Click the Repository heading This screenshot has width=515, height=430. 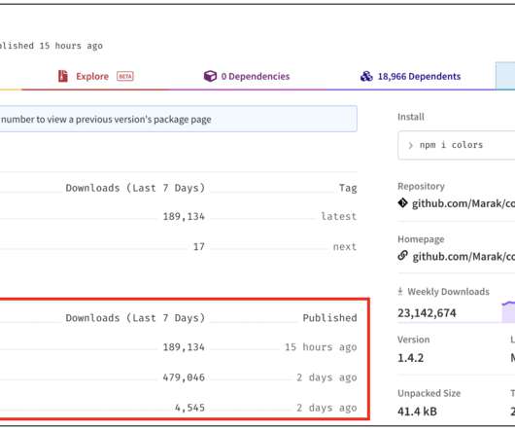click(x=421, y=187)
